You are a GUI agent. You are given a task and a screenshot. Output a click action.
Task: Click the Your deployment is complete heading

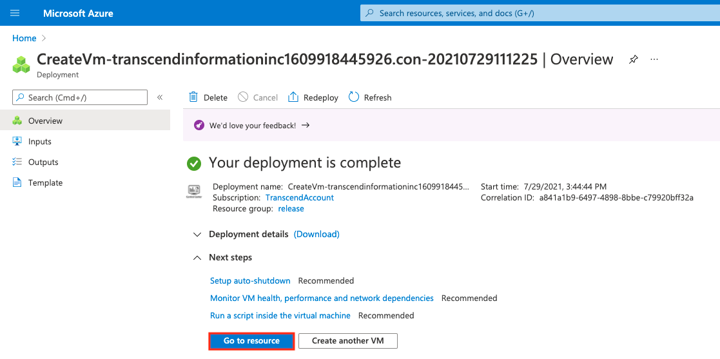(x=305, y=162)
